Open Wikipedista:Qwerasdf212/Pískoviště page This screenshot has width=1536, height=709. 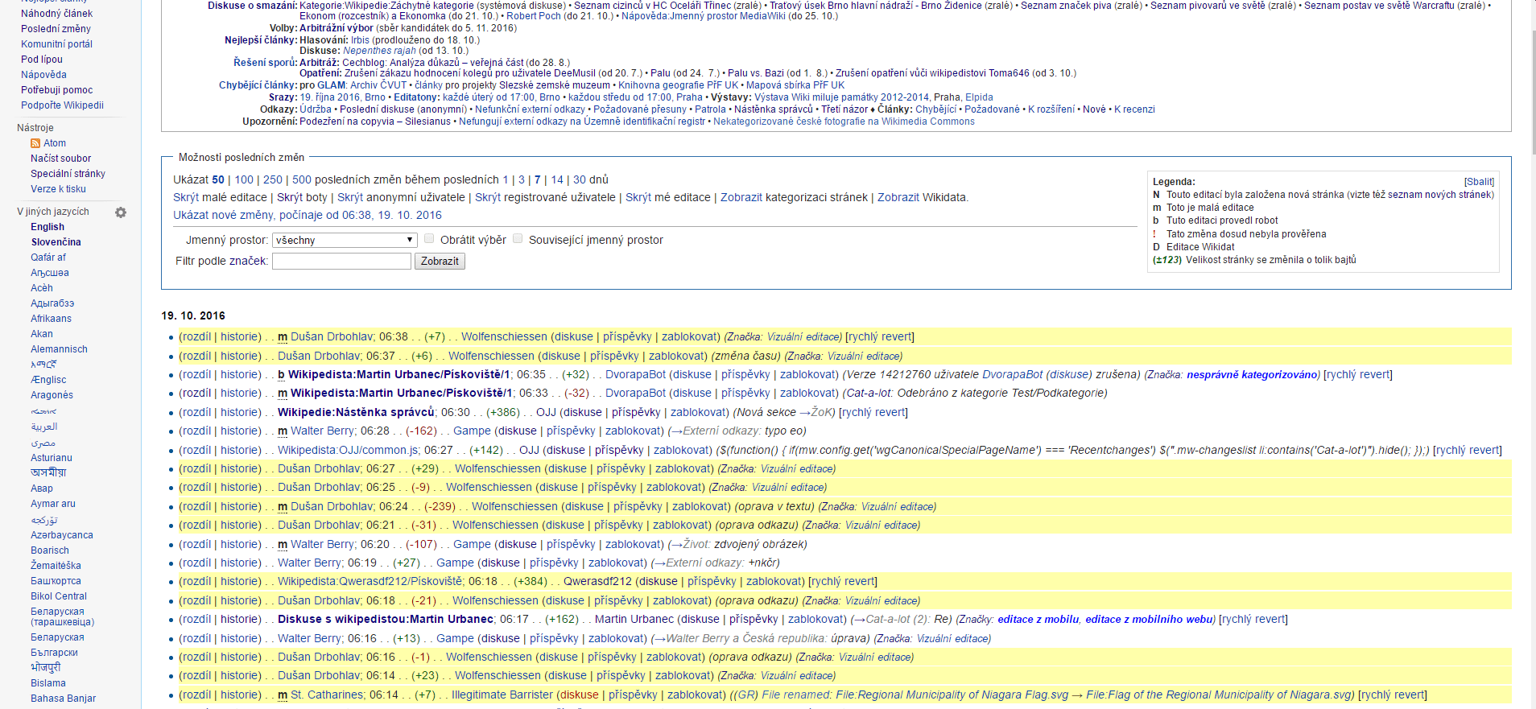click(370, 581)
